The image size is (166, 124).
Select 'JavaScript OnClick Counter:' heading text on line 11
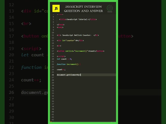[x=77, y=35]
